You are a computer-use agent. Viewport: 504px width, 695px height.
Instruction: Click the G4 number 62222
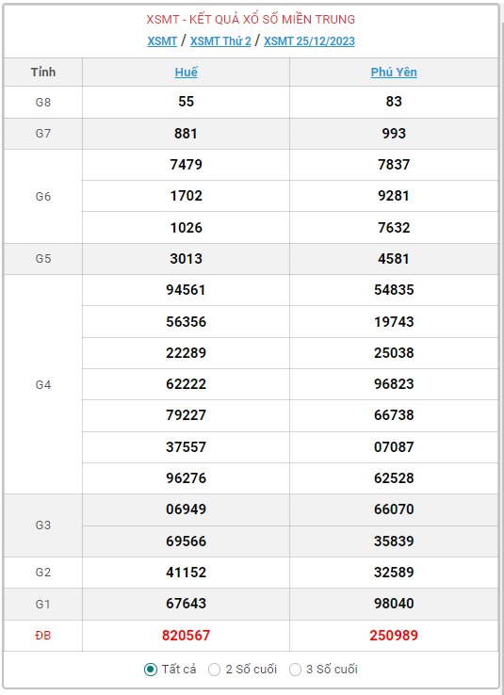(187, 384)
